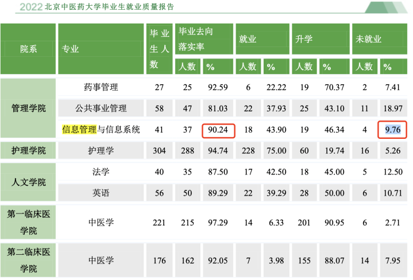Click the selected 9.76 unemployment cell

[x=392, y=130]
